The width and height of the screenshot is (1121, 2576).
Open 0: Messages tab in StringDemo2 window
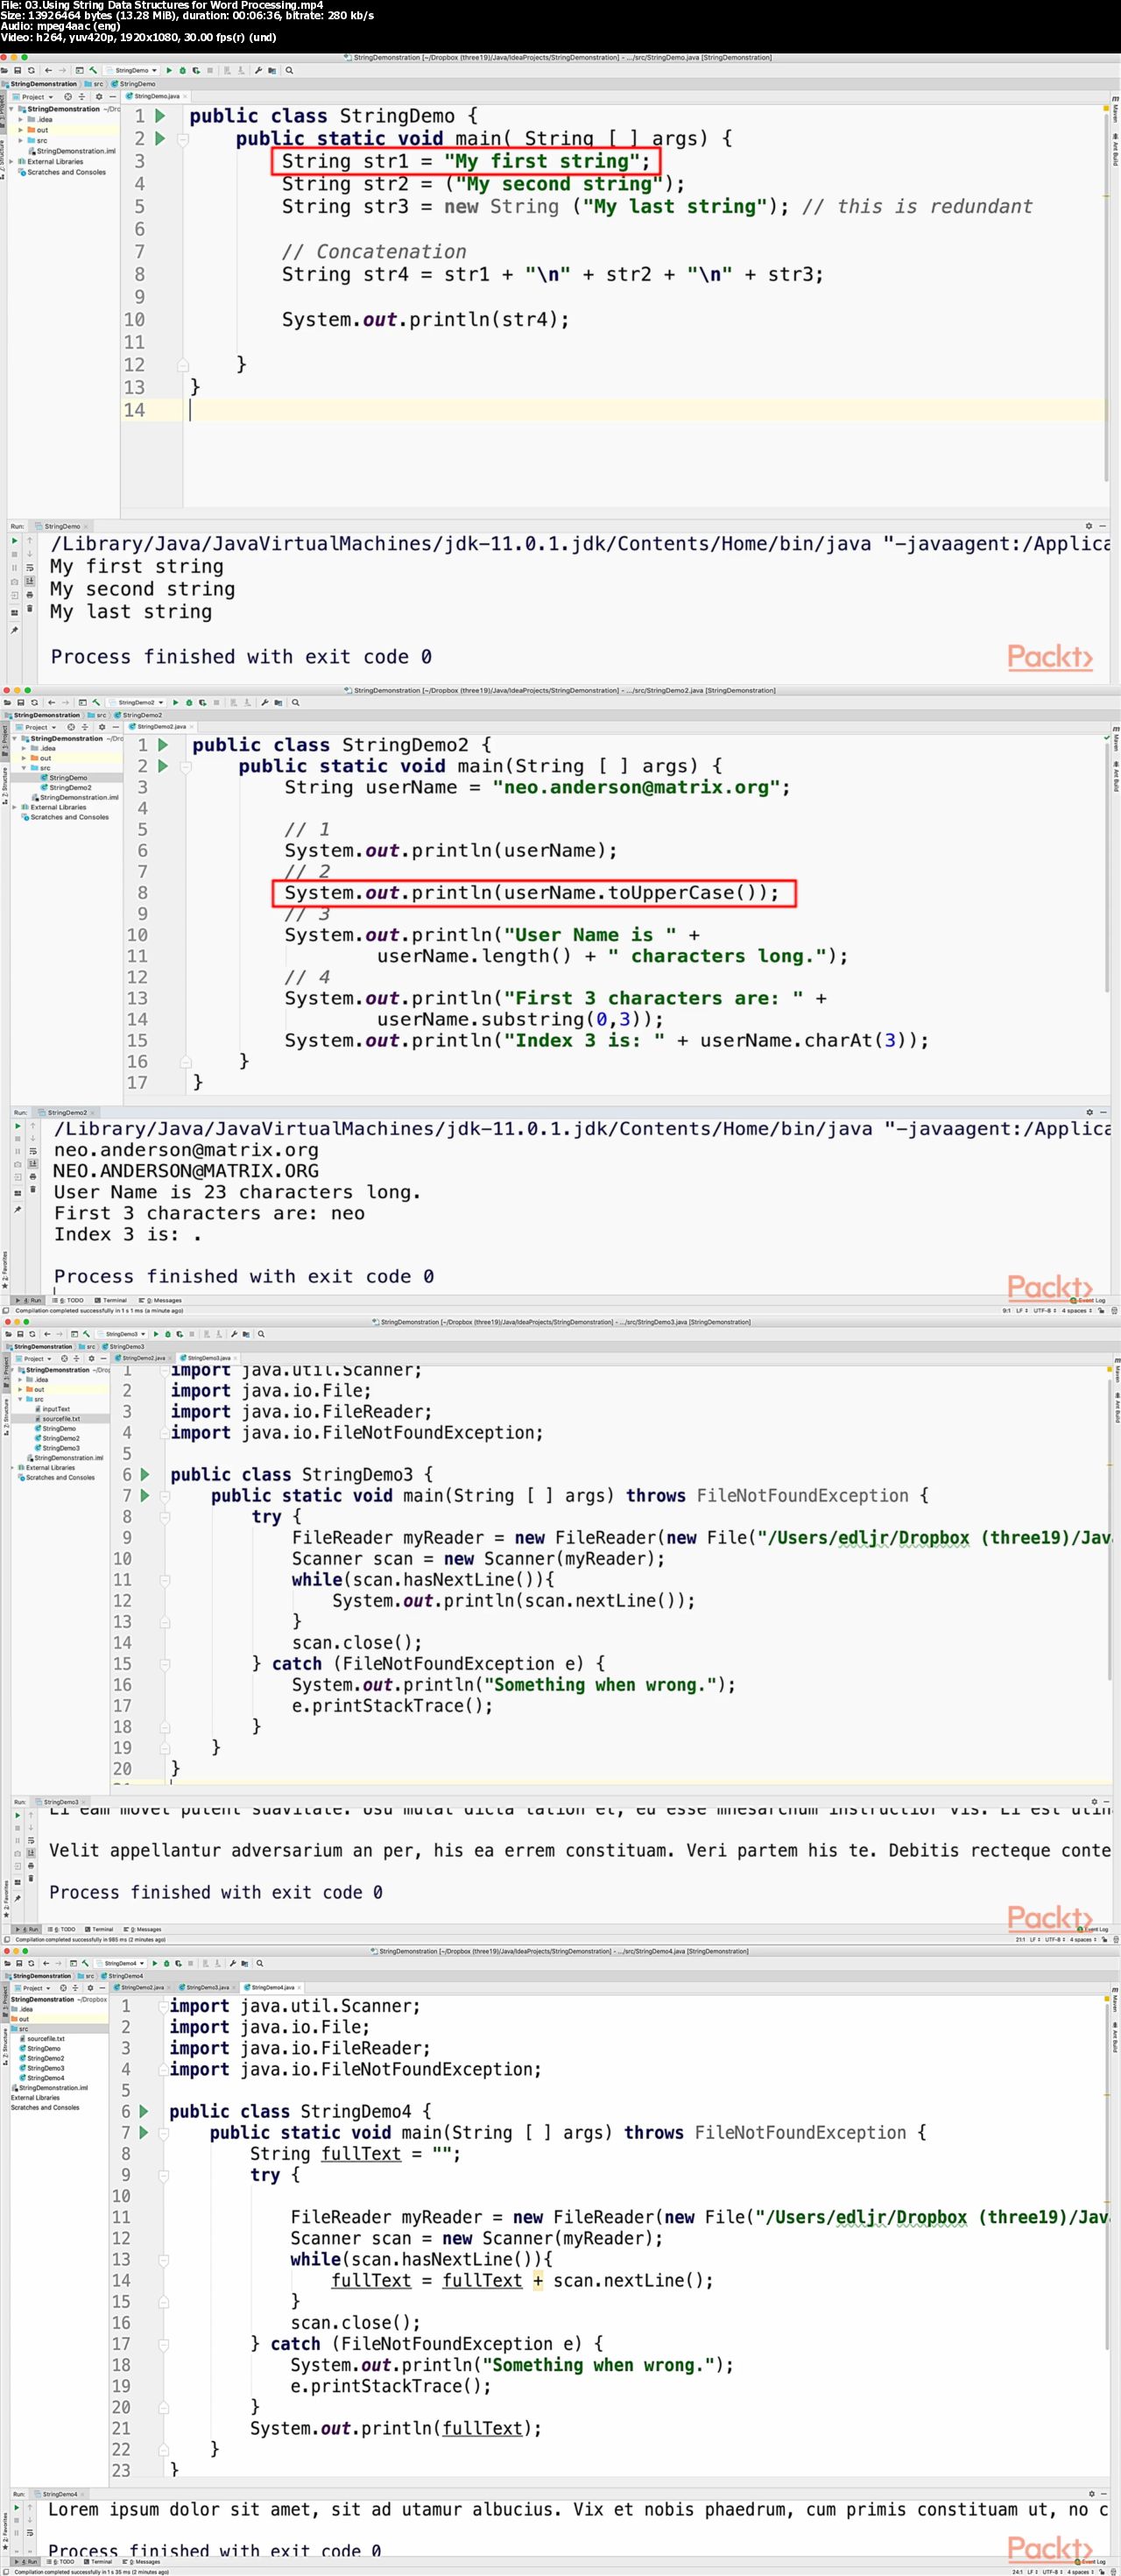[160, 1301]
